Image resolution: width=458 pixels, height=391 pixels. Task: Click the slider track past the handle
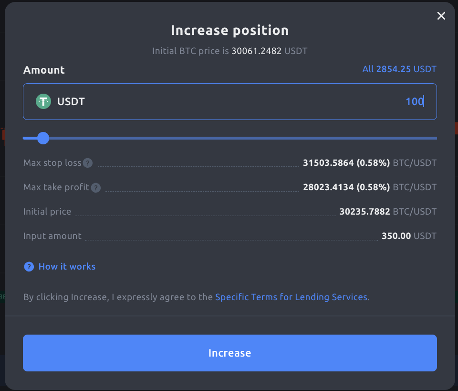click(x=243, y=138)
